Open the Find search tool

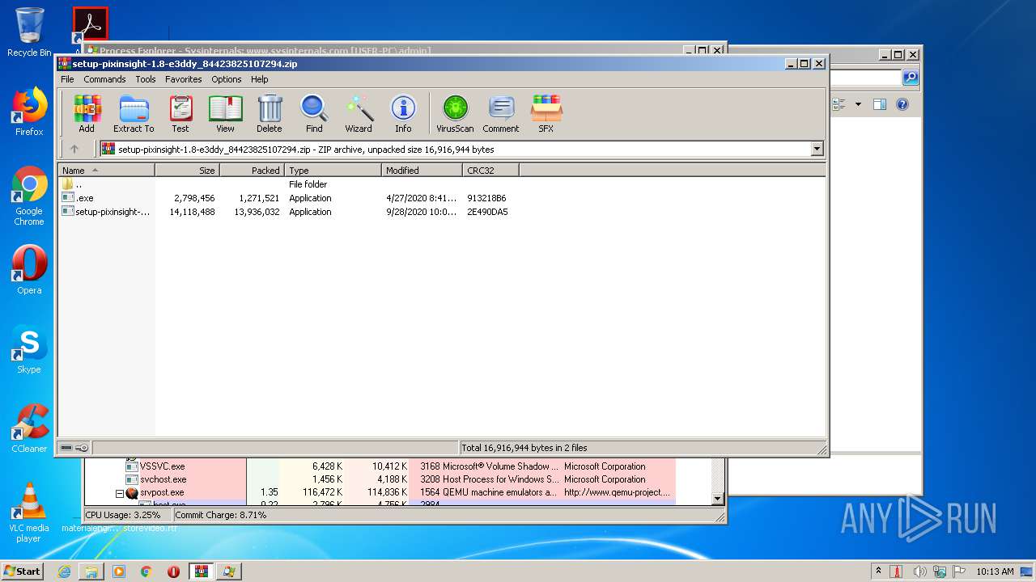pos(314,113)
